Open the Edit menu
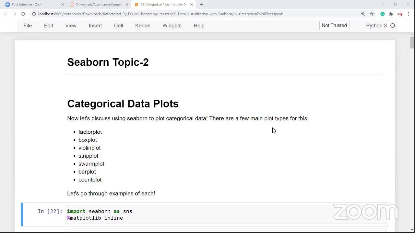 49,26
